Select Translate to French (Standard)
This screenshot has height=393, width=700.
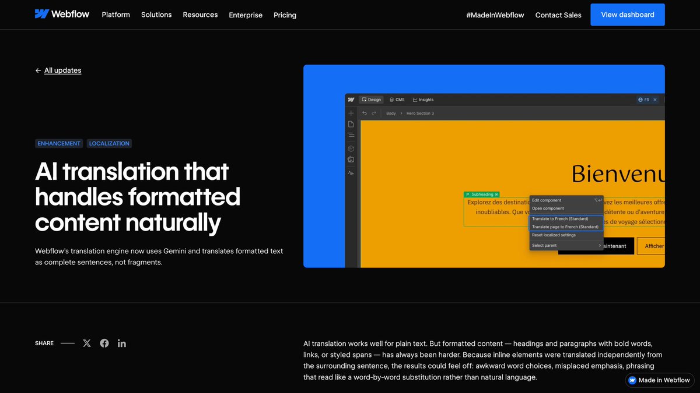[566, 219]
